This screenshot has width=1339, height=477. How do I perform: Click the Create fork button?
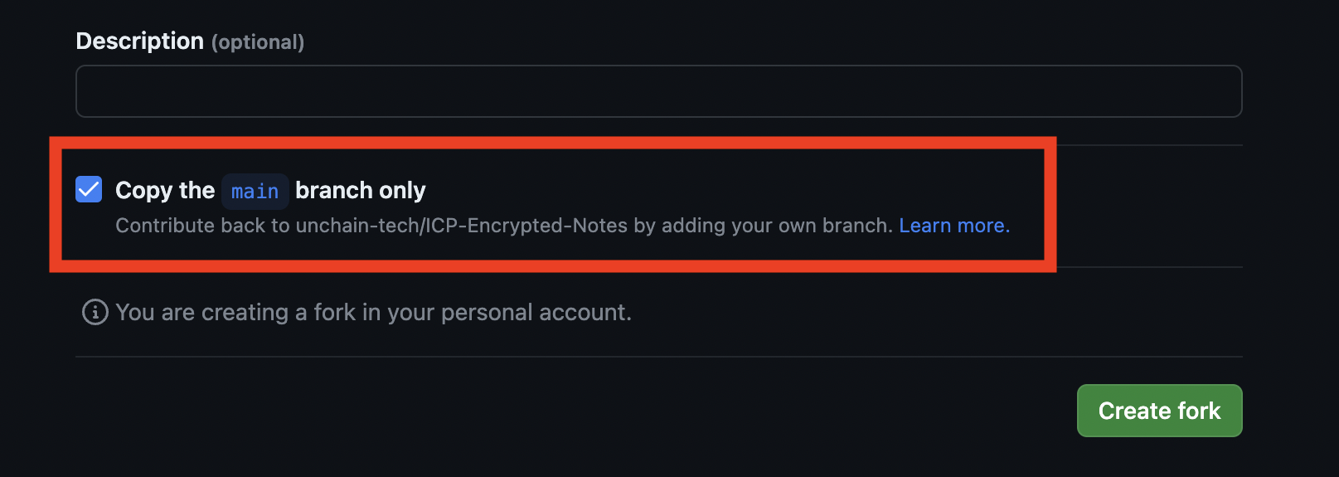point(1159,411)
